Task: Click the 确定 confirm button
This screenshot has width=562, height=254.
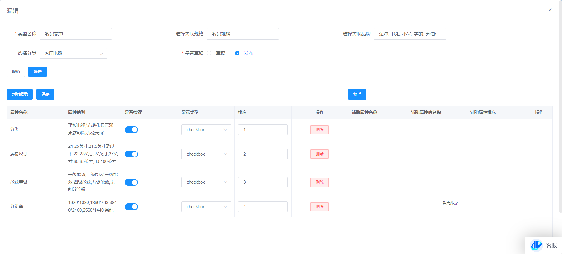Action: [37, 72]
